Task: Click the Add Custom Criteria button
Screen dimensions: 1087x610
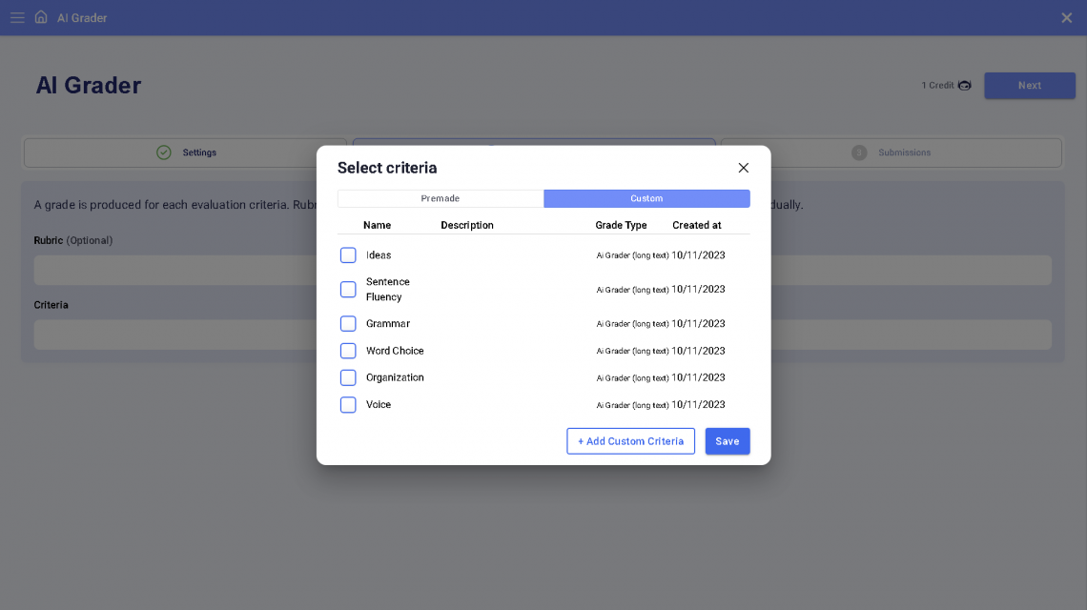Action: 630,440
